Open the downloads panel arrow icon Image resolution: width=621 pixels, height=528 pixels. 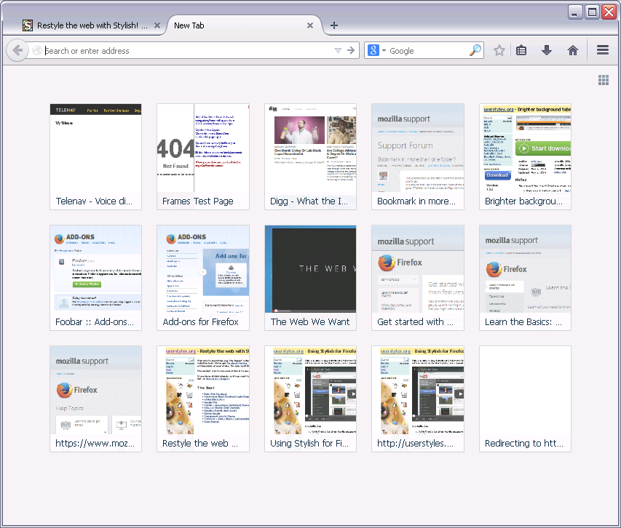[547, 49]
